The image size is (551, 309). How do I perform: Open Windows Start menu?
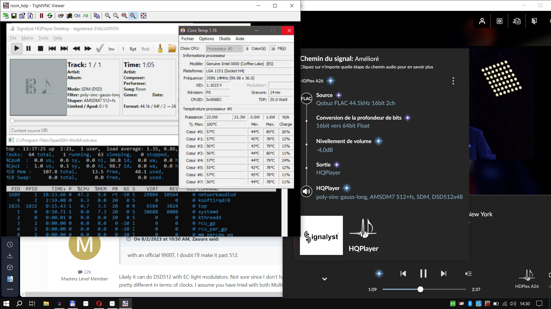(x=6, y=304)
